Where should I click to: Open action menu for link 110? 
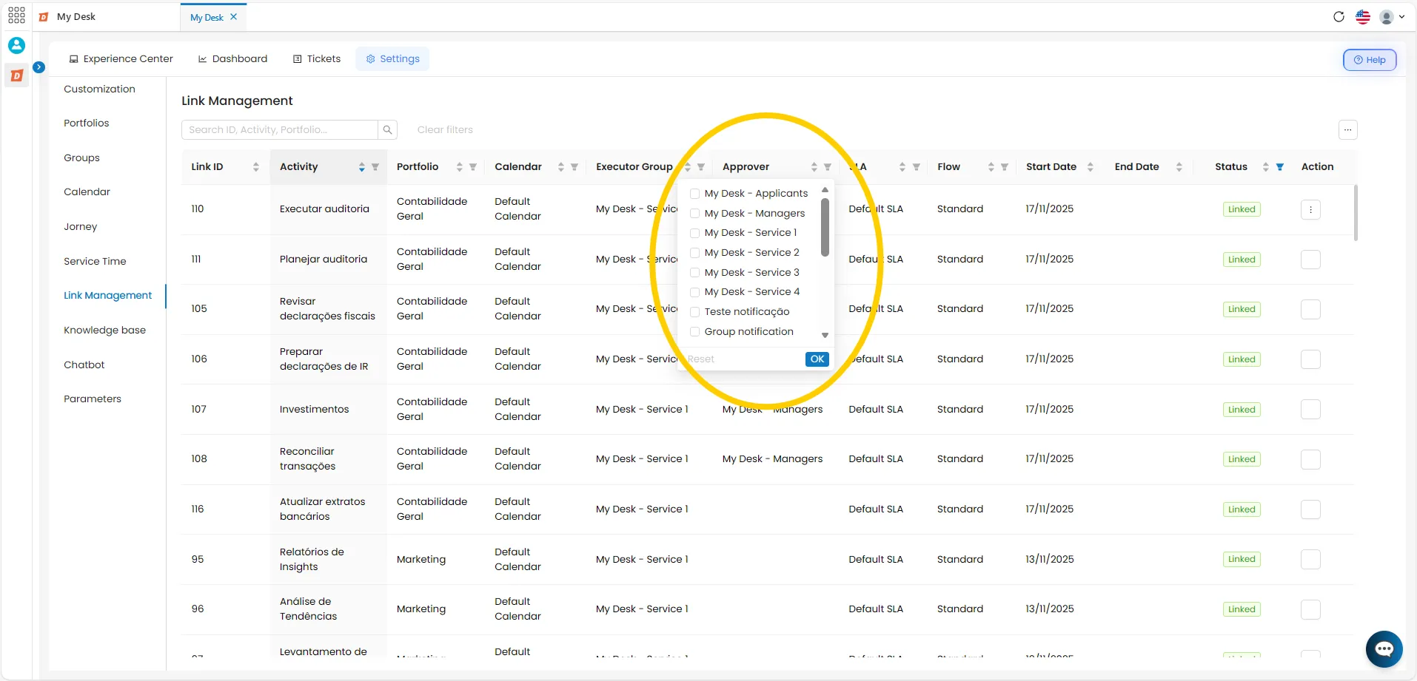(x=1310, y=209)
